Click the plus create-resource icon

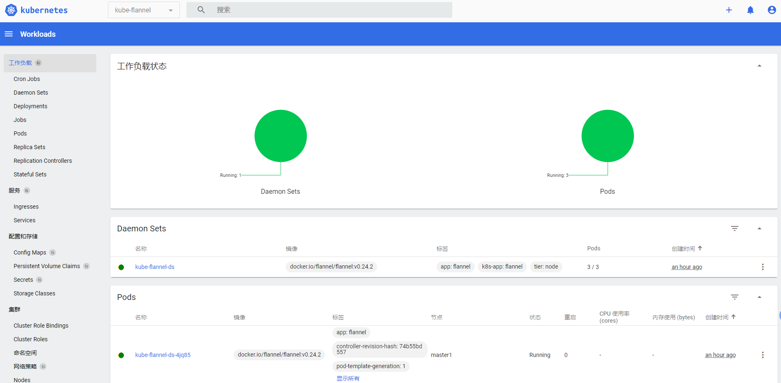[729, 10]
